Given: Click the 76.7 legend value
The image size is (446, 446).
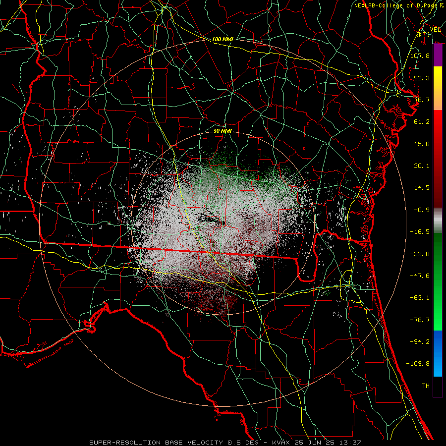Looking at the screenshot, I should tap(422, 100).
